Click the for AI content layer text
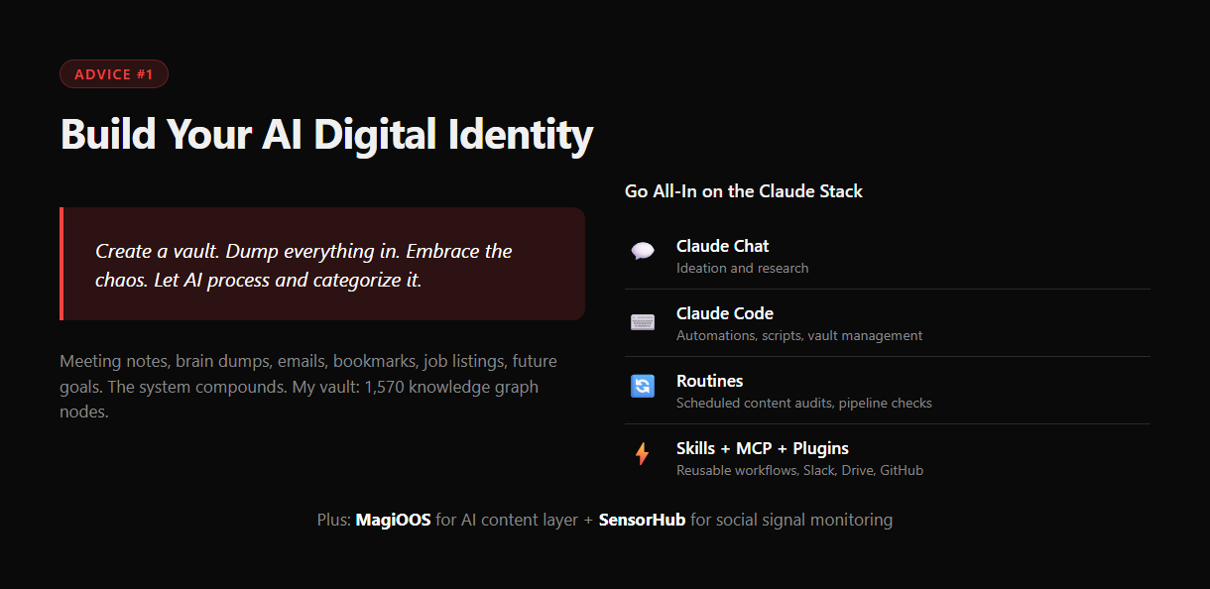This screenshot has width=1210, height=589. pyautogui.click(x=507, y=520)
